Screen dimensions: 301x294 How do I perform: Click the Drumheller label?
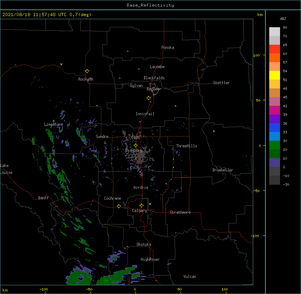tap(223, 170)
